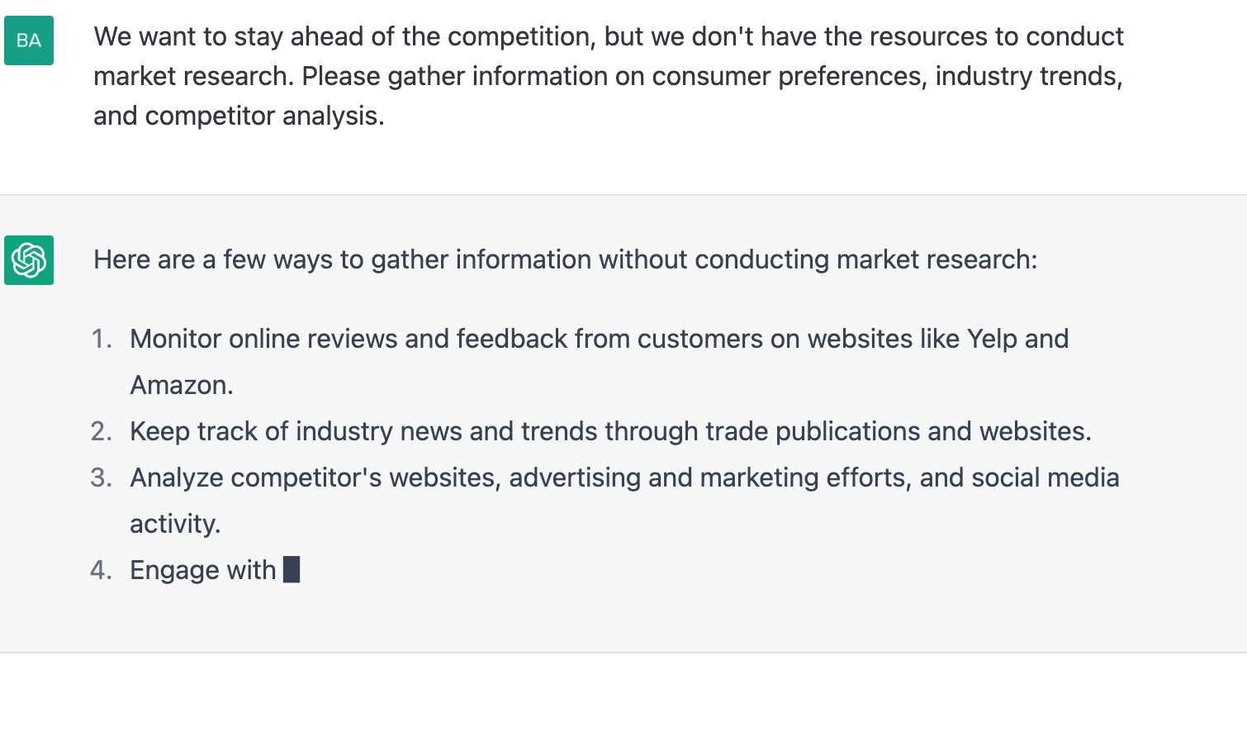Click list number 1 marker
1247x741 pixels.
pyautogui.click(x=102, y=339)
